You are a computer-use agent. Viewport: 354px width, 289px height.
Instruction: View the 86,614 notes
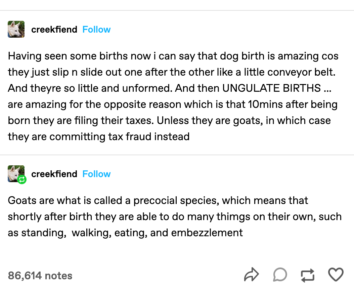click(x=40, y=276)
